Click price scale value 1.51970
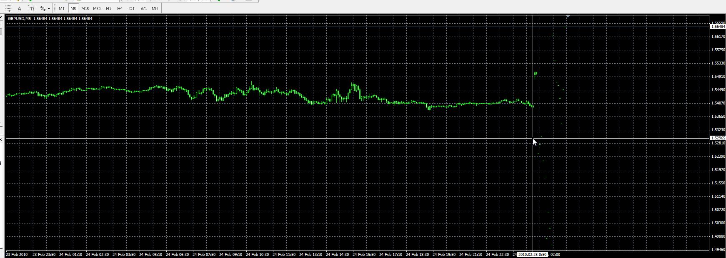 coord(718,170)
